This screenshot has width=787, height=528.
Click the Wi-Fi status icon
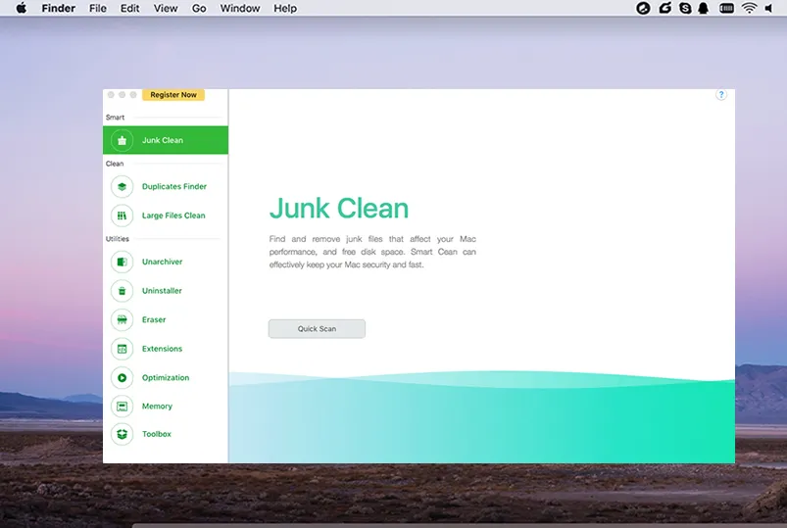[x=750, y=8]
